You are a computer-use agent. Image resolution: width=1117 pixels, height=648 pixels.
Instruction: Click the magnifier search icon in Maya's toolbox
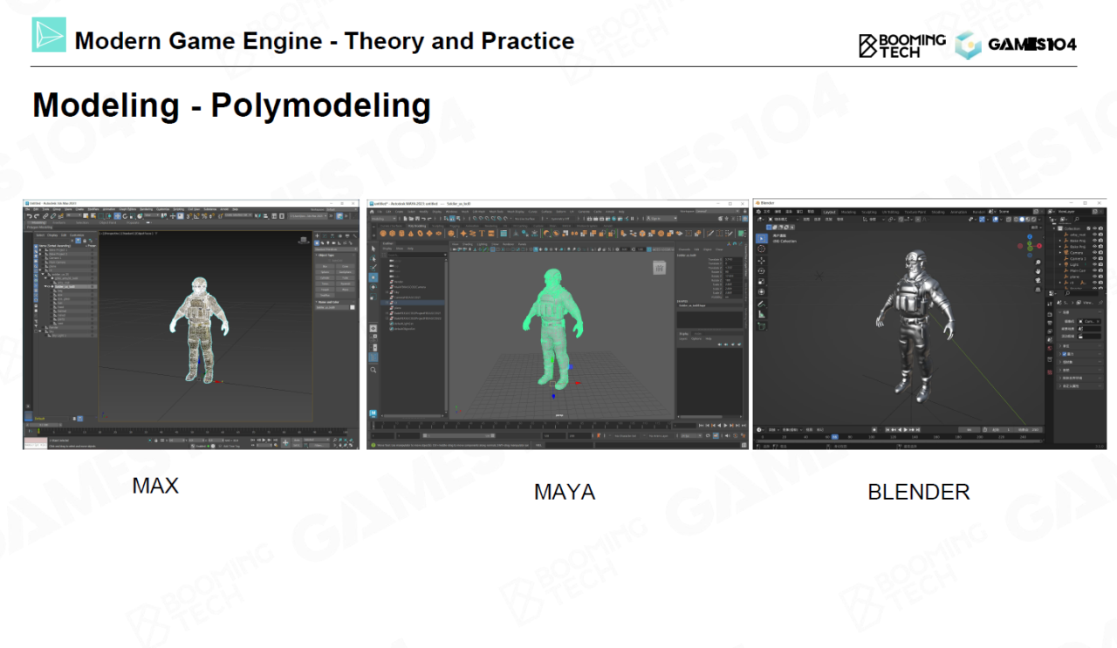[373, 371]
